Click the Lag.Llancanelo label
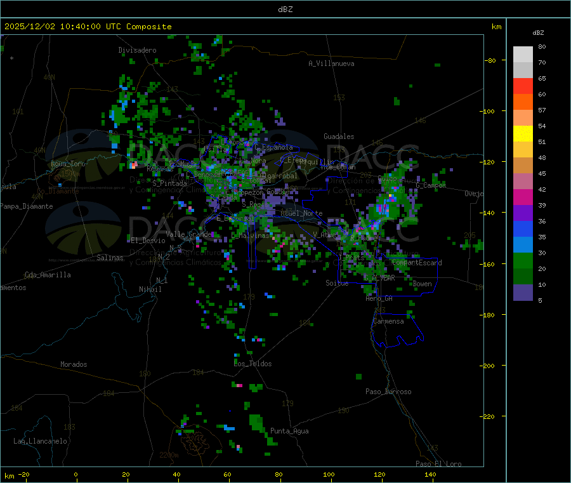 click(x=41, y=441)
